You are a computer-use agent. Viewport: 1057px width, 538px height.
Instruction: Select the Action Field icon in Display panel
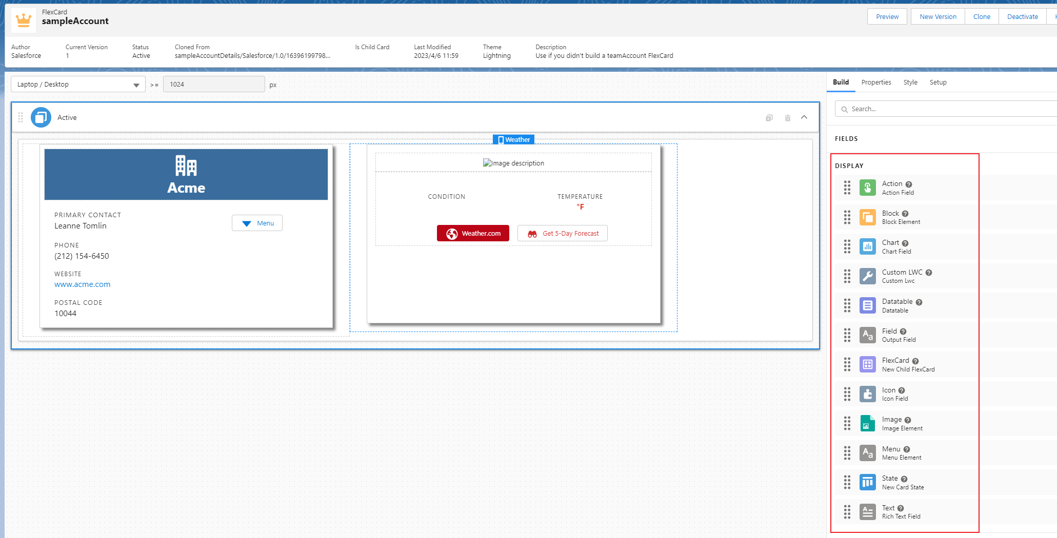pyautogui.click(x=867, y=188)
